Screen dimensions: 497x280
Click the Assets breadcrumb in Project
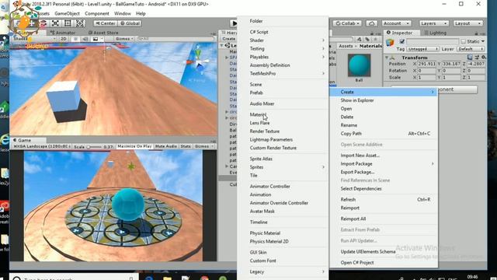(346, 46)
